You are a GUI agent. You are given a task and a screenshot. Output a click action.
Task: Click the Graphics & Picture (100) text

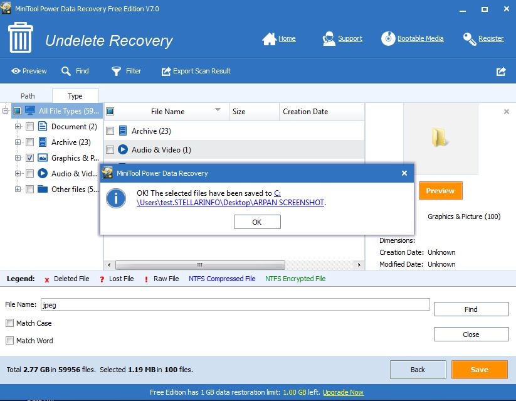coord(464,217)
